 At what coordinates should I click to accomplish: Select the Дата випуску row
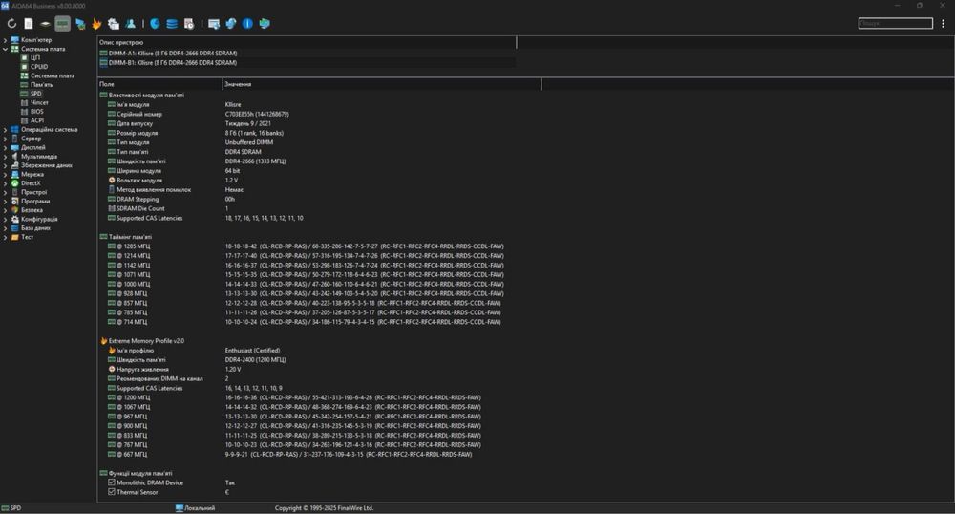320,123
